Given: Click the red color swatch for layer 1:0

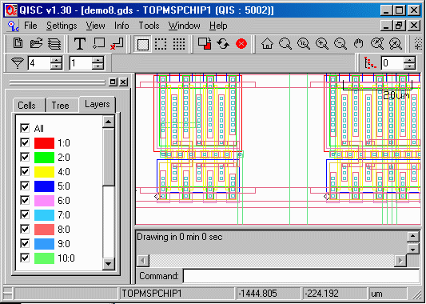Looking at the screenshot, I should click(x=44, y=142).
